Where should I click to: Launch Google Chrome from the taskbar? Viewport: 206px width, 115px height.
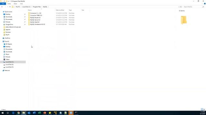click(18, 113)
